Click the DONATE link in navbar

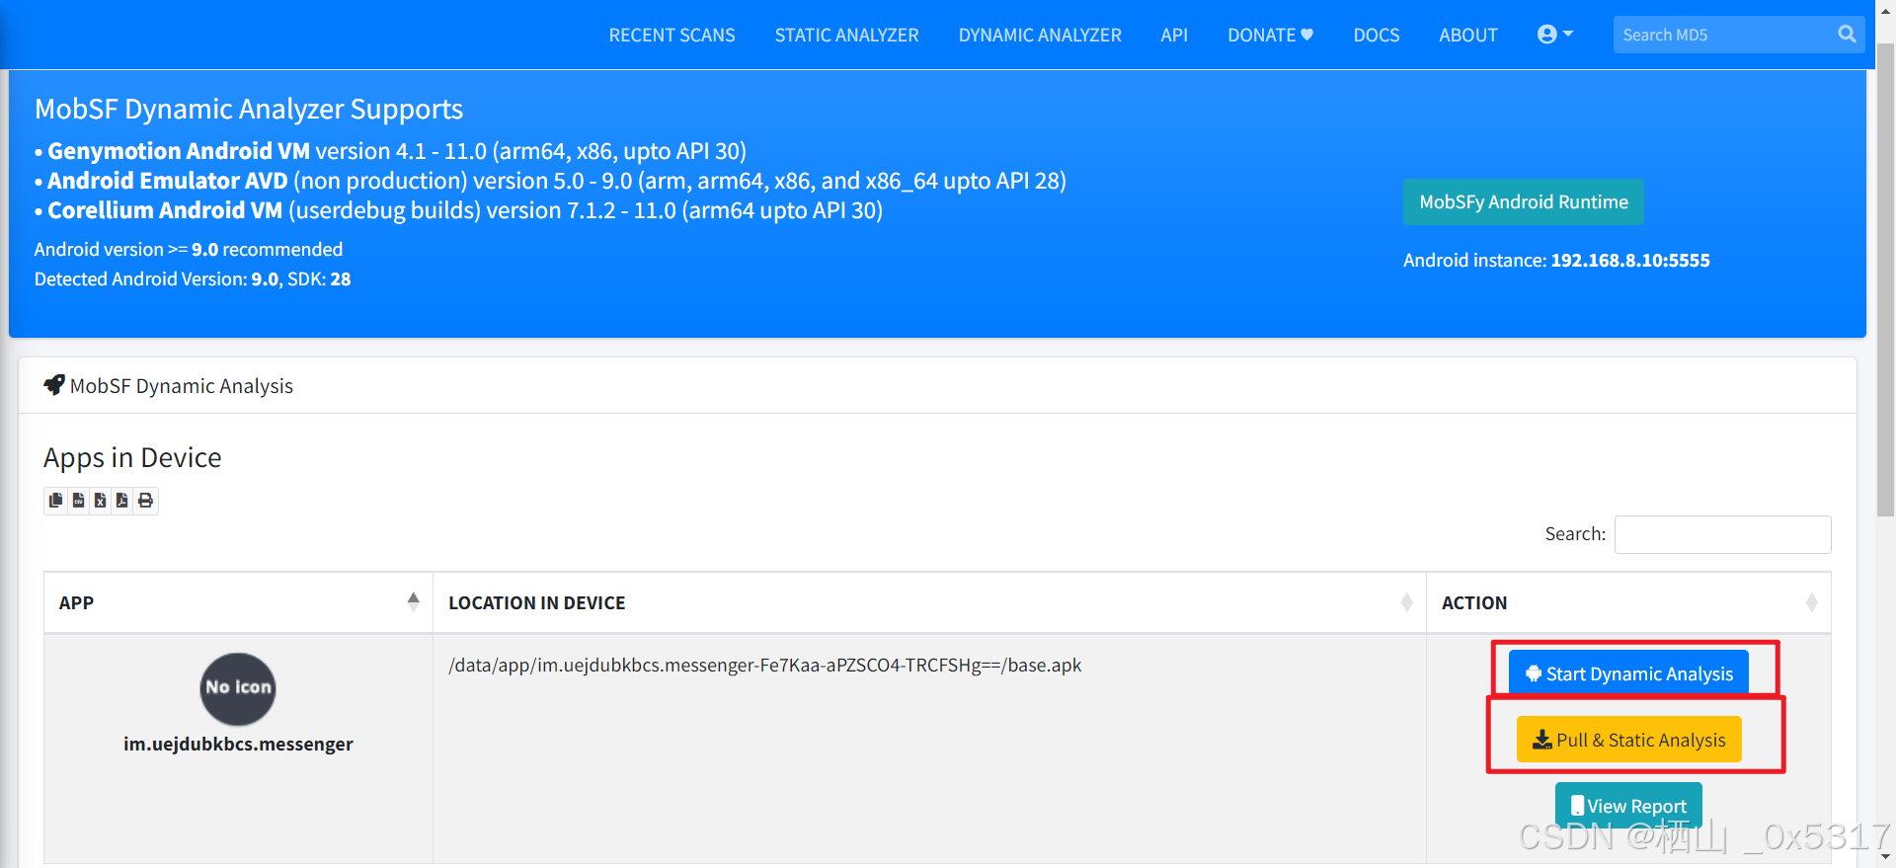[x=1270, y=36]
